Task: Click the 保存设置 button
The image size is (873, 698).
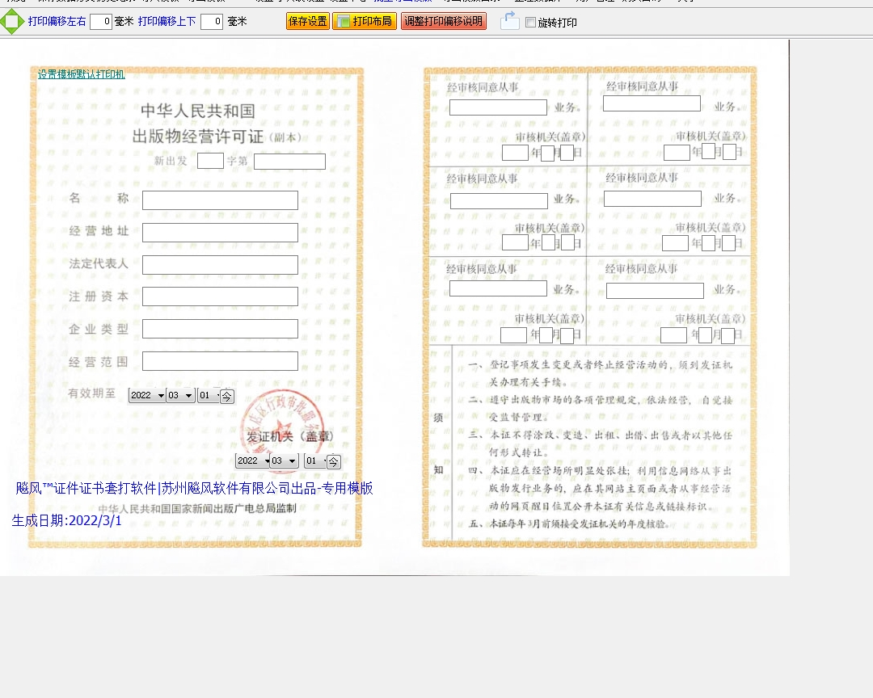Action: [307, 22]
